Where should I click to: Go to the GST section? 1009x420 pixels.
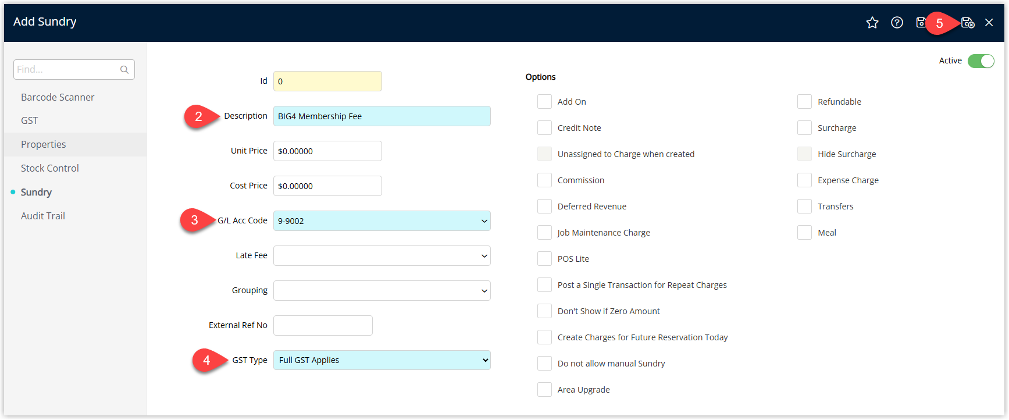[x=30, y=120]
